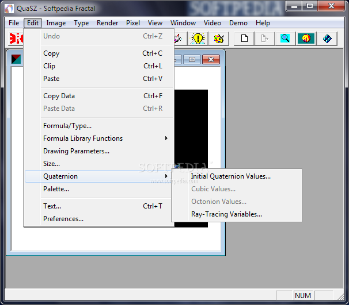Choose Size... from Edit menu
This screenshot has width=349, height=305.
click(x=99, y=164)
